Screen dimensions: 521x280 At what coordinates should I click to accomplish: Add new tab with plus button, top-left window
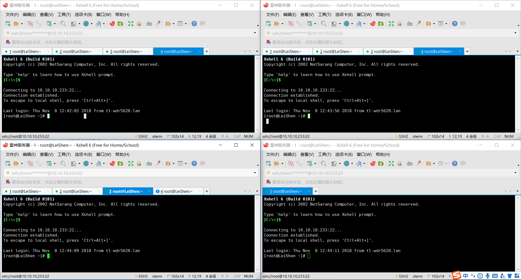[x=207, y=51]
